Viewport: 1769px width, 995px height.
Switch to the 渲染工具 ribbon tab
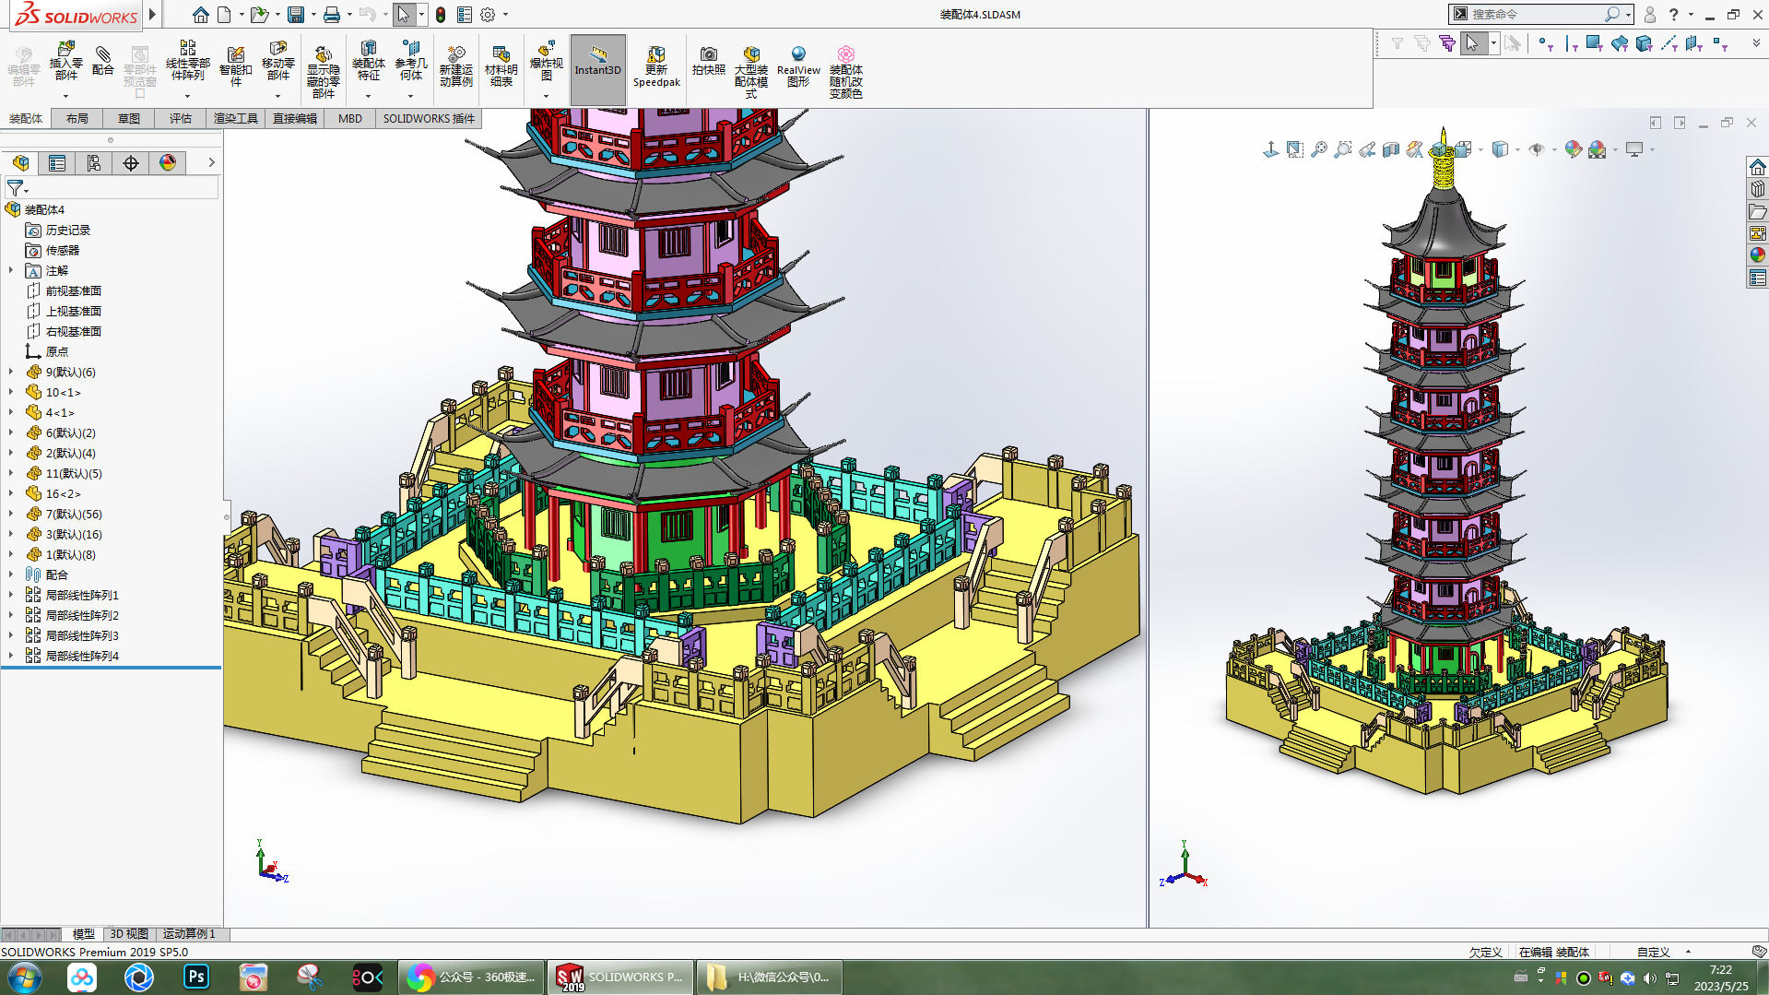236,118
